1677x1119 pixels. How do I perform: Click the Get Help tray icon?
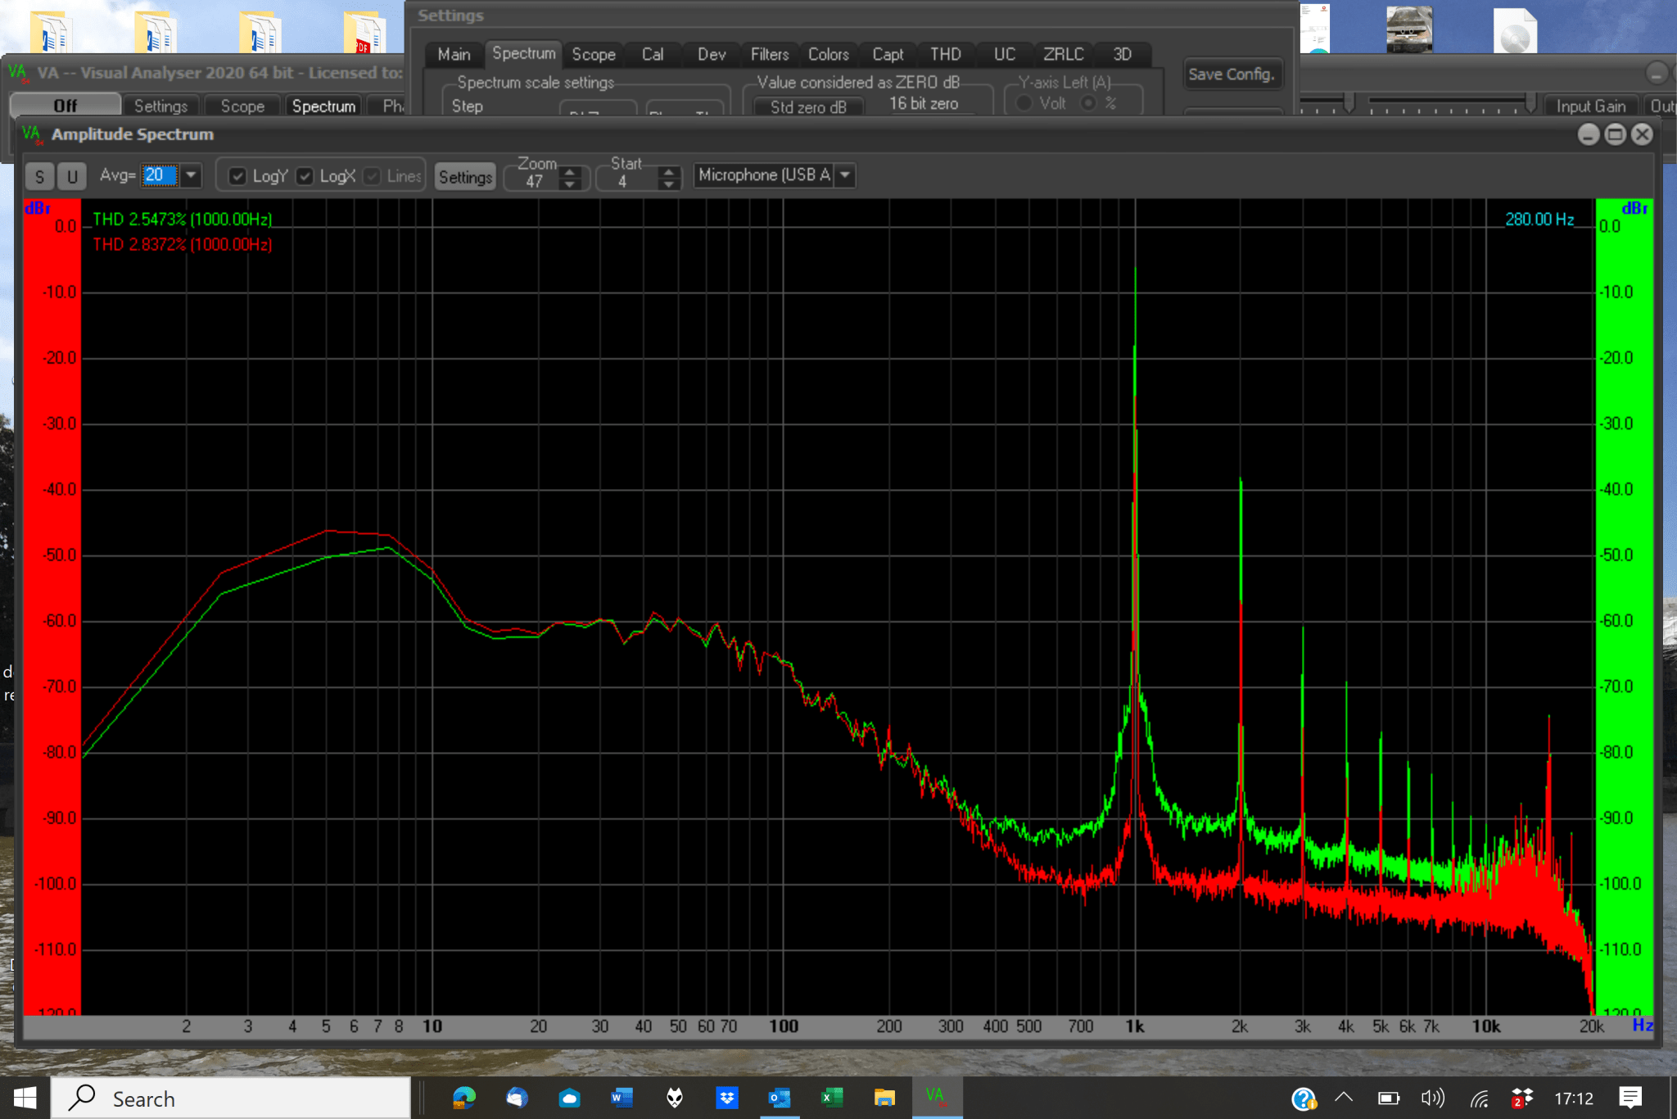1304,1099
